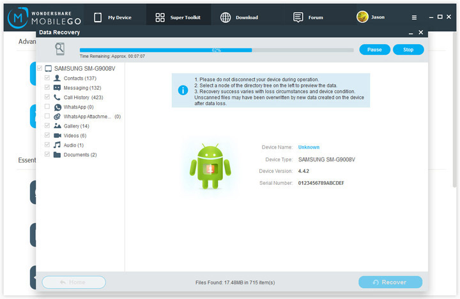Viewport: 460px width, 299px height.
Task: Click the blue info icon in the notice
Action: tap(183, 90)
